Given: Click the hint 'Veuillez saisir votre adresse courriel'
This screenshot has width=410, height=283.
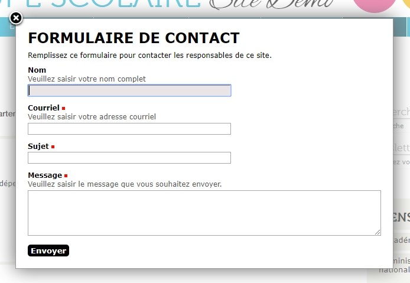Looking at the screenshot, I should point(92,117).
